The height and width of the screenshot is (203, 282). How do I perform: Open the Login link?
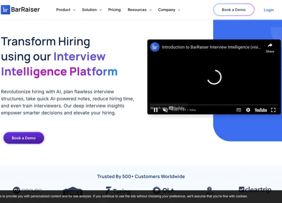pyautogui.click(x=269, y=10)
